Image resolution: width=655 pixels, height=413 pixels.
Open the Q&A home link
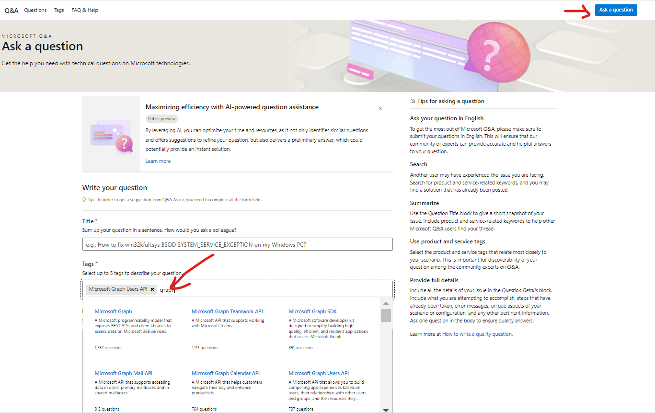point(11,10)
